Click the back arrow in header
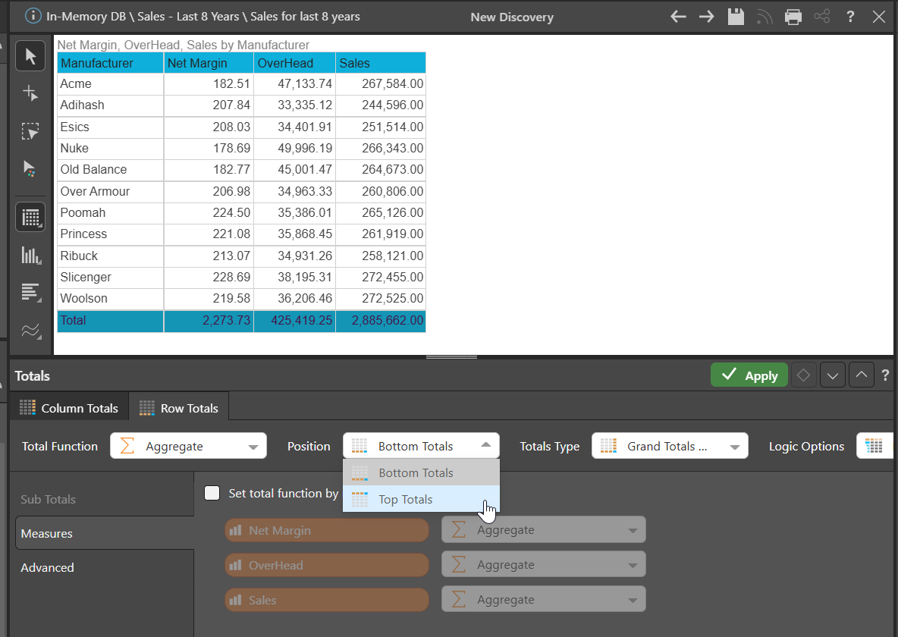The height and width of the screenshot is (637, 898). pyautogui.click(x=679, y=17)
